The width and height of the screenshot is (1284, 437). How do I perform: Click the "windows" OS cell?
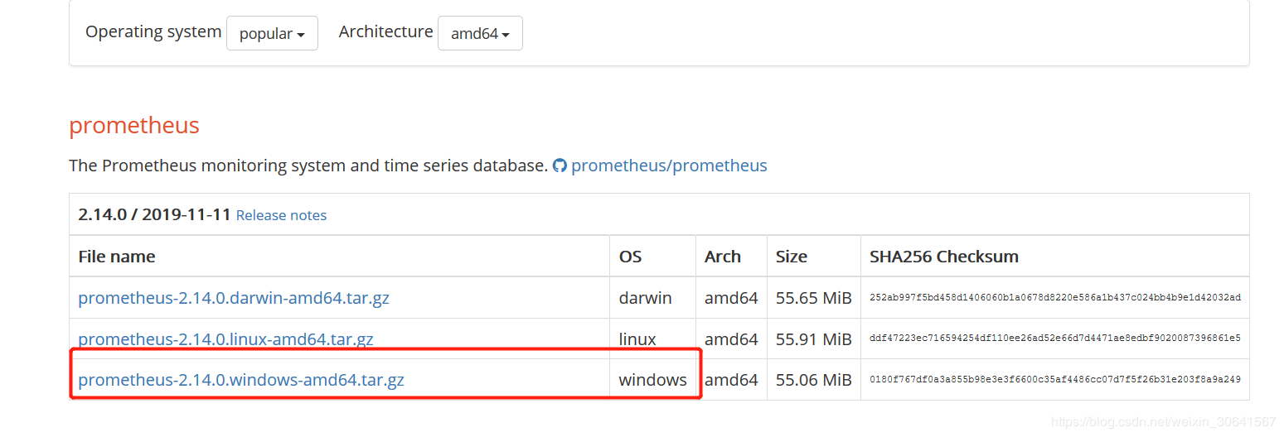coord(652,381)
